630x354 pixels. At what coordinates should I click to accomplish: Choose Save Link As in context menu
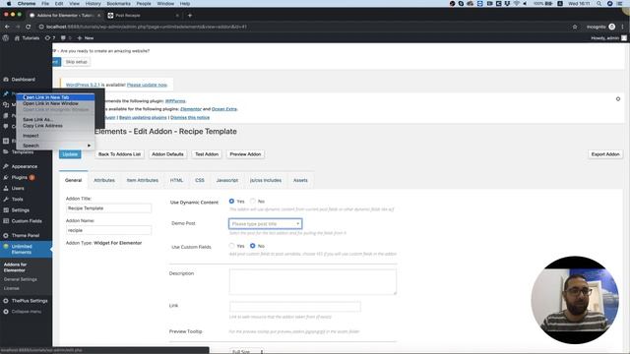point(55,120)
